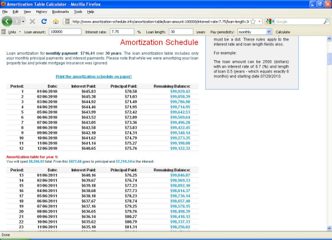332x240 pixels.
Task: Open the URL bar history dropdown arrow
Action: (x=259, y=21)
